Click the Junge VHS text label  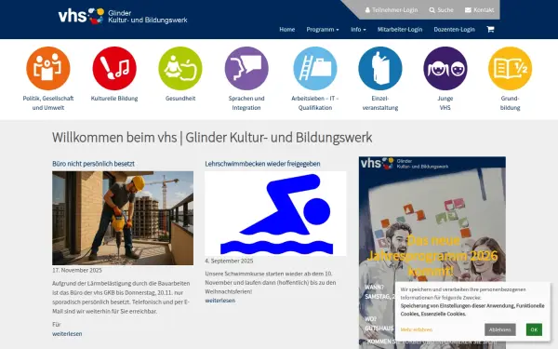click(445, 103)
